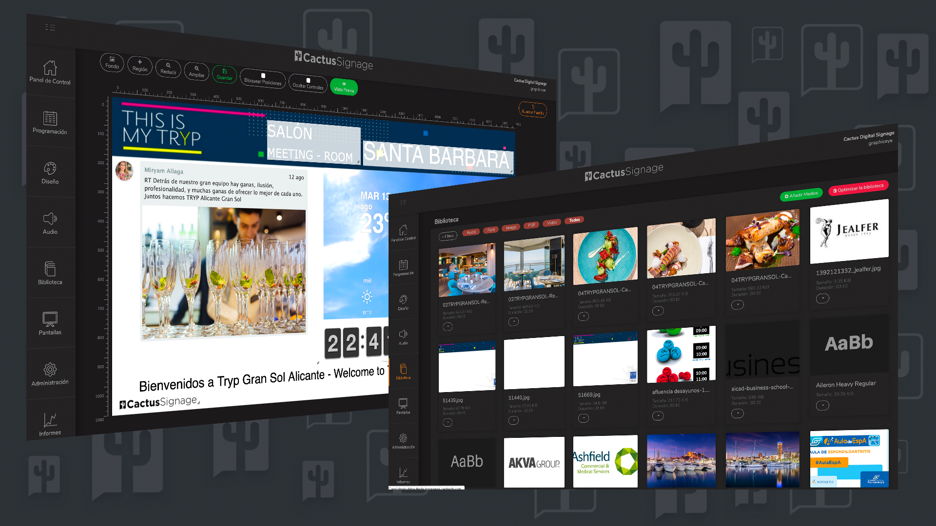Open the + Filtros filter button

click(x=448, y=236)
